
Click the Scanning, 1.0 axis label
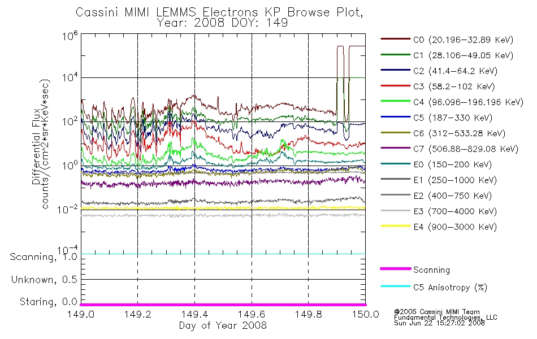pos(44,257)
